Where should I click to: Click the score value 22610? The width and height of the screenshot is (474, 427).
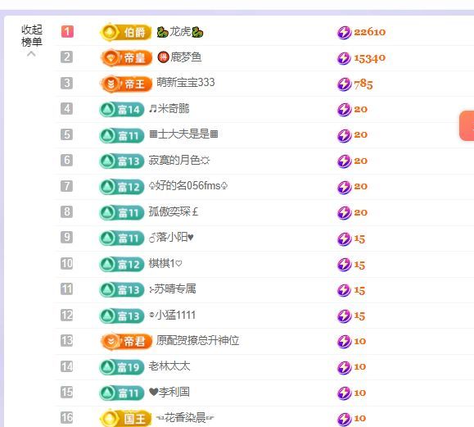point(370,32)
